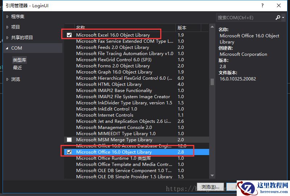Select Microsoft Management Console 2.0

137,128
